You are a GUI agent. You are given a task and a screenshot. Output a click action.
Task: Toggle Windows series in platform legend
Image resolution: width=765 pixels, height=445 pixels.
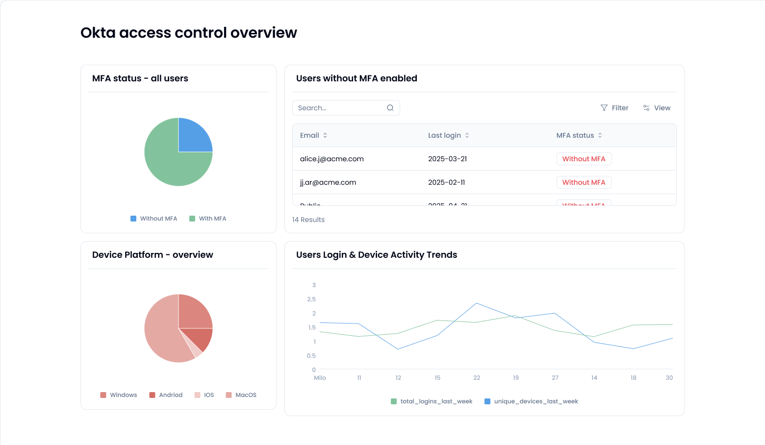click(x=119, y=395)
